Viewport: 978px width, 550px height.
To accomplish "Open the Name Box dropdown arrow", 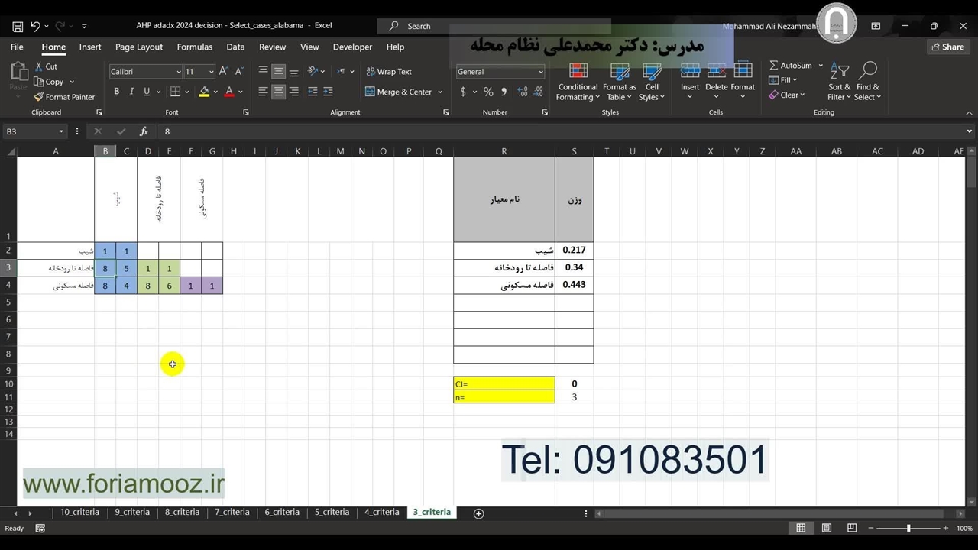I will tap(61, 131).
